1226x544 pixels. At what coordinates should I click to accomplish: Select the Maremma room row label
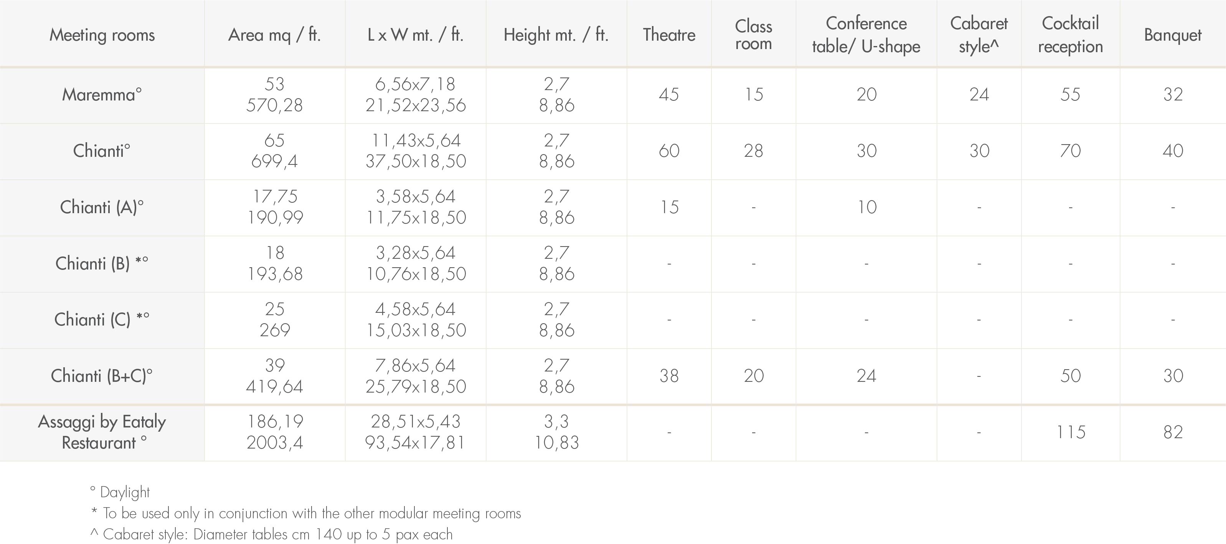(x=102, y=94)
